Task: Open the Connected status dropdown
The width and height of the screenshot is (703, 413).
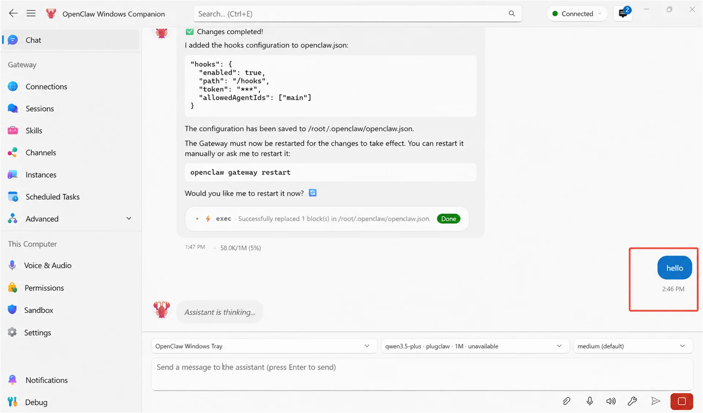Action: click(x=577, y=14)
